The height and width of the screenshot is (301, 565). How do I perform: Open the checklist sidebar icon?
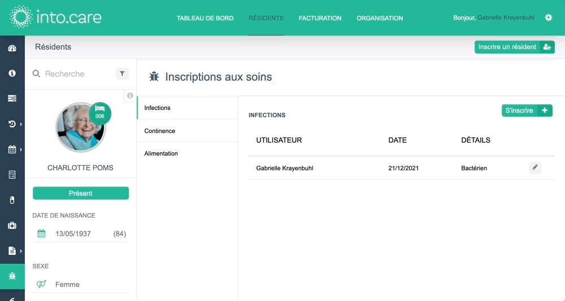(12, 175)
